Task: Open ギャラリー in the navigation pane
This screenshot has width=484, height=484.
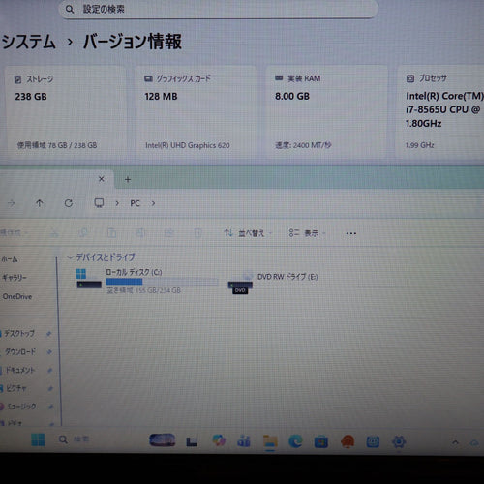Action: point(15,277)
